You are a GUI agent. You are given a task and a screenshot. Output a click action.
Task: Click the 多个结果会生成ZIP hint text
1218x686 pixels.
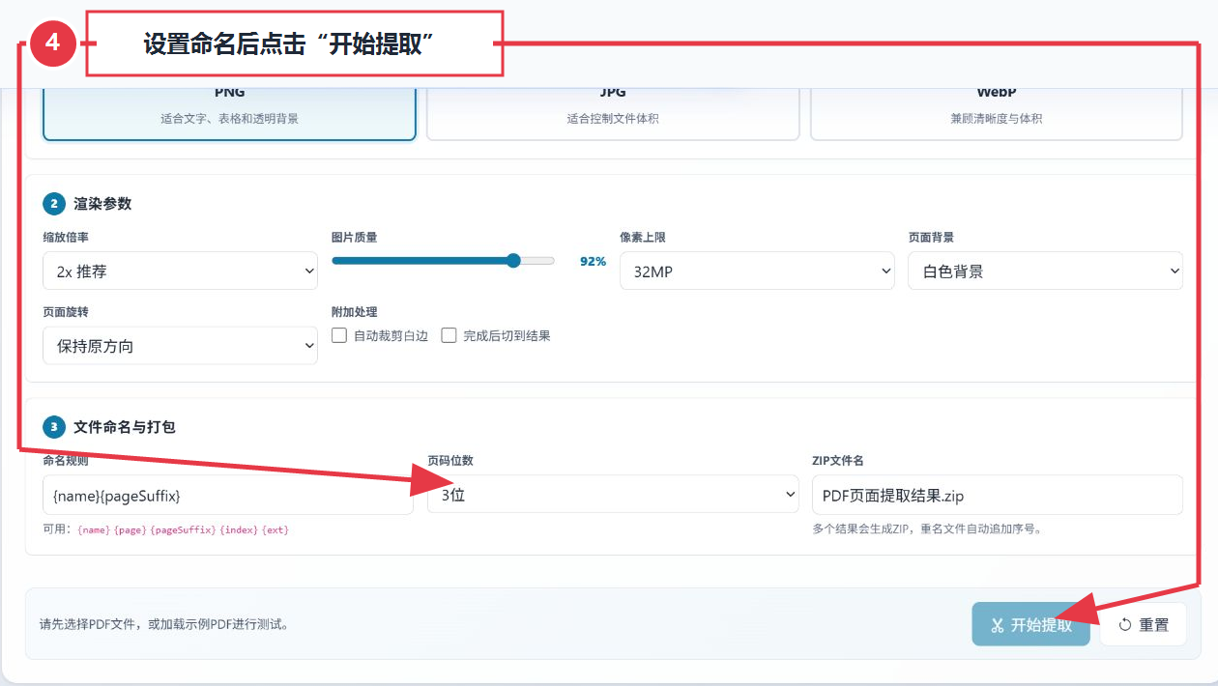927,529
